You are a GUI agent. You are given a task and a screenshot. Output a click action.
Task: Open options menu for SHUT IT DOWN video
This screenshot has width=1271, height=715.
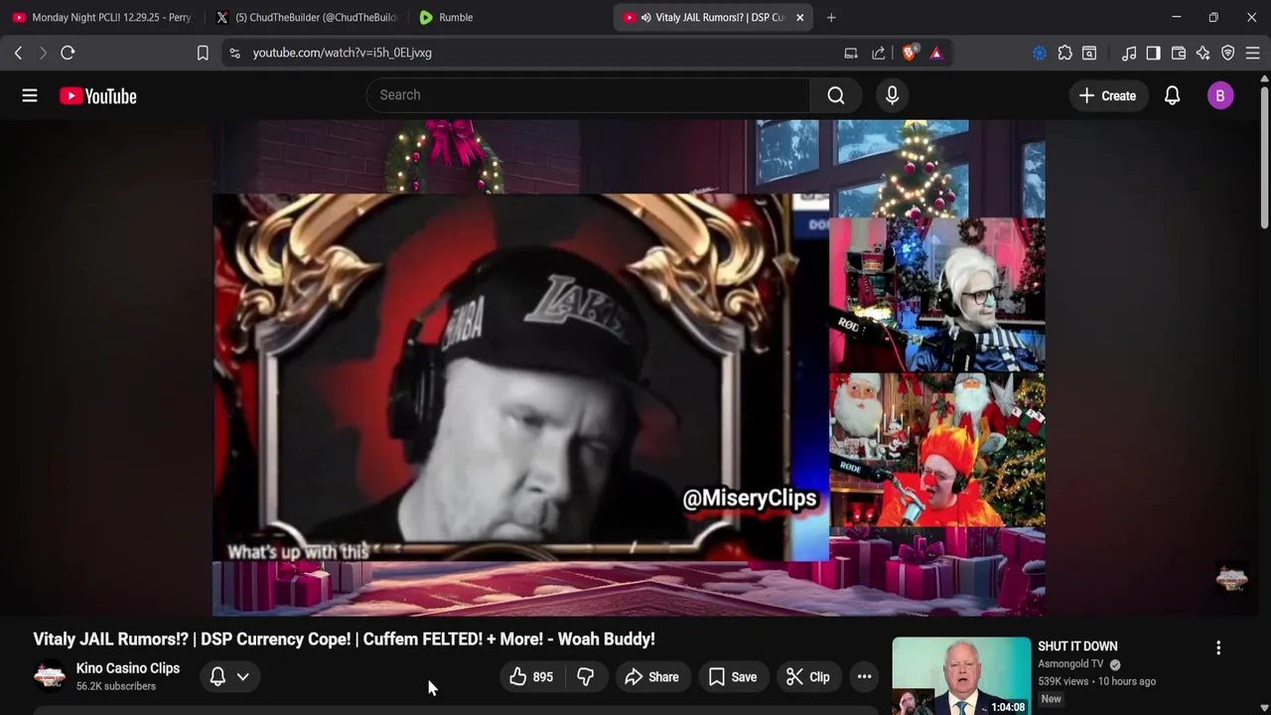click(1218, 647)
